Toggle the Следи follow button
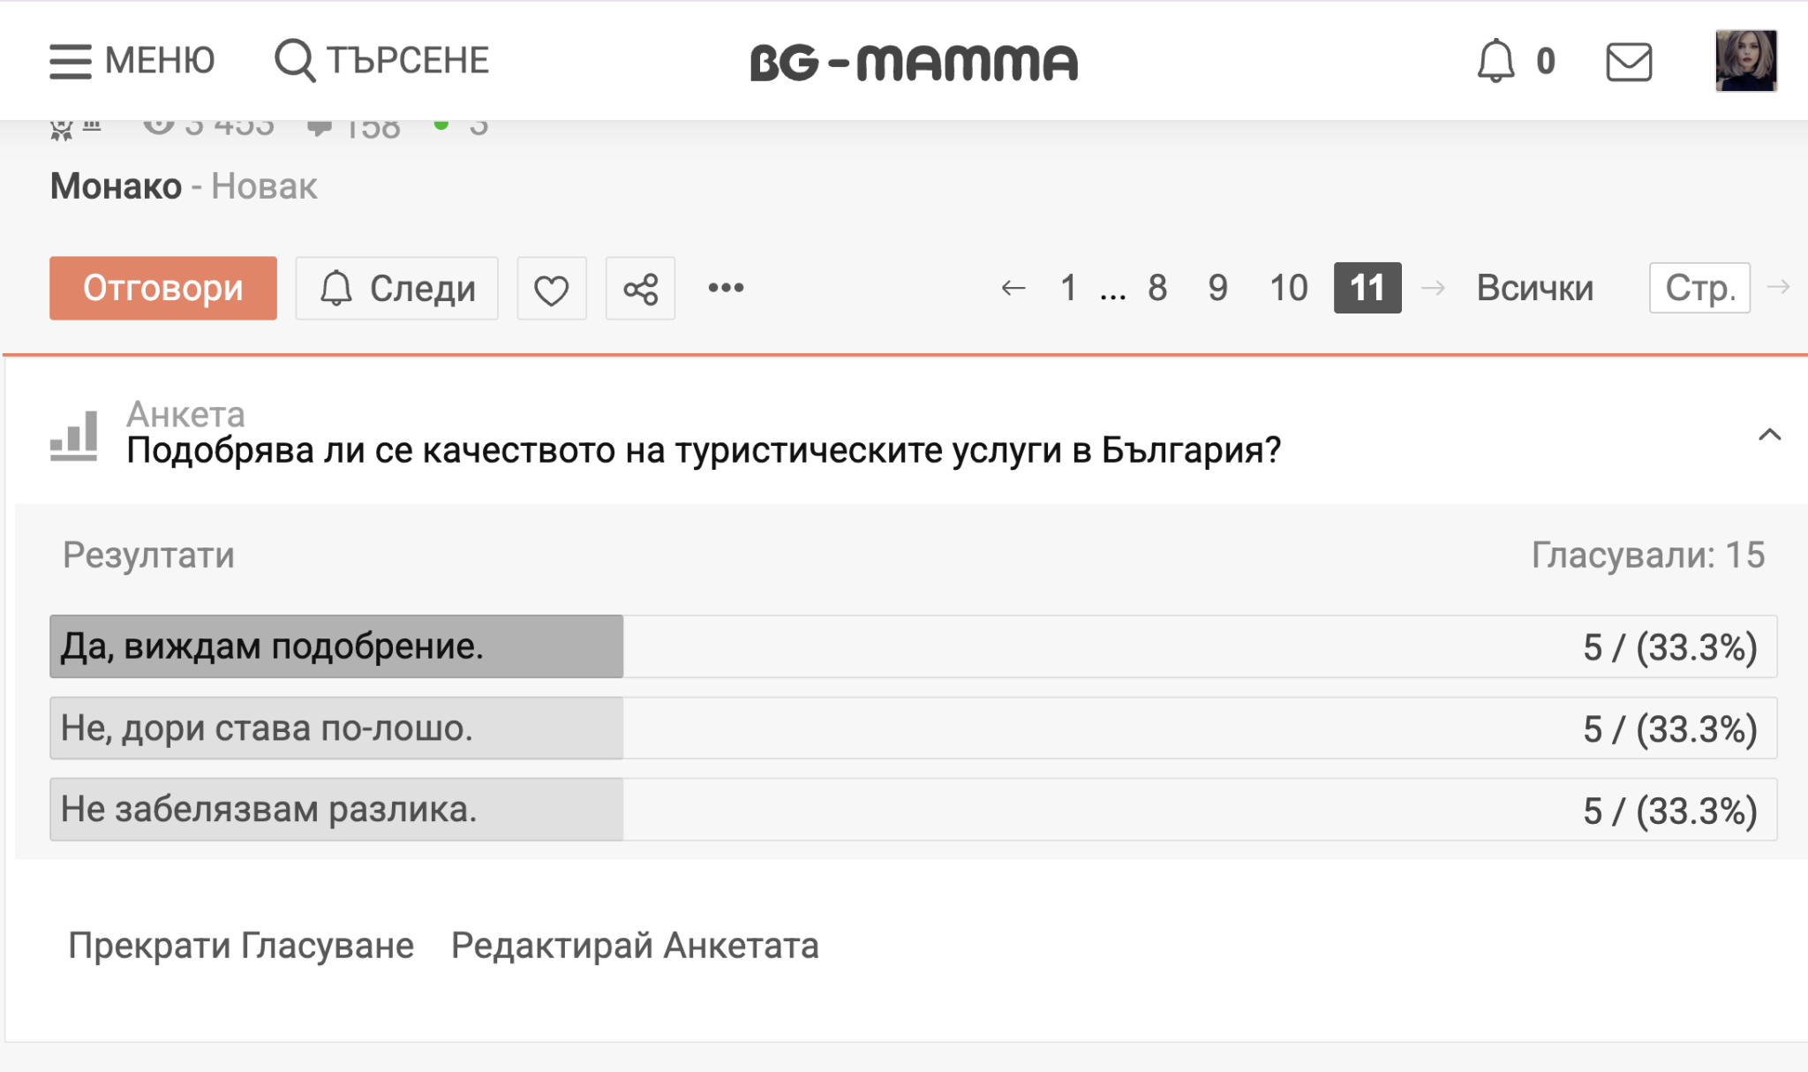 tap(397, 289)
